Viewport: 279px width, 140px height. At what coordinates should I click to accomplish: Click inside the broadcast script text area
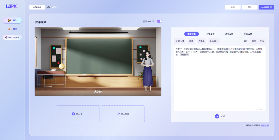point(220,82)
